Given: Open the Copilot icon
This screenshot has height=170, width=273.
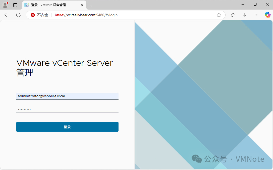Looking at the screenshot, I should tap(268, 15).
